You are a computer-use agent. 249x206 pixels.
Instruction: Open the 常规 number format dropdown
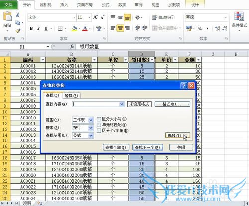[226, 17]
